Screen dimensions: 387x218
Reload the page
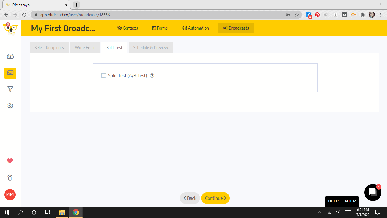point(24,15)
